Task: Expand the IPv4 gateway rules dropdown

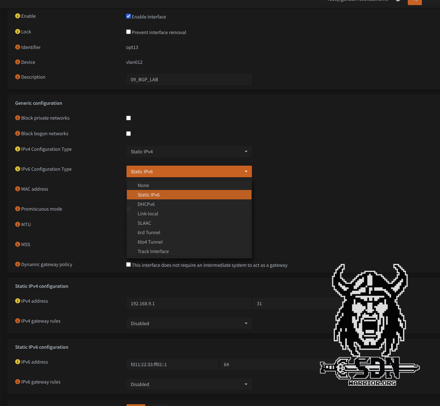Action: [189, 323]
